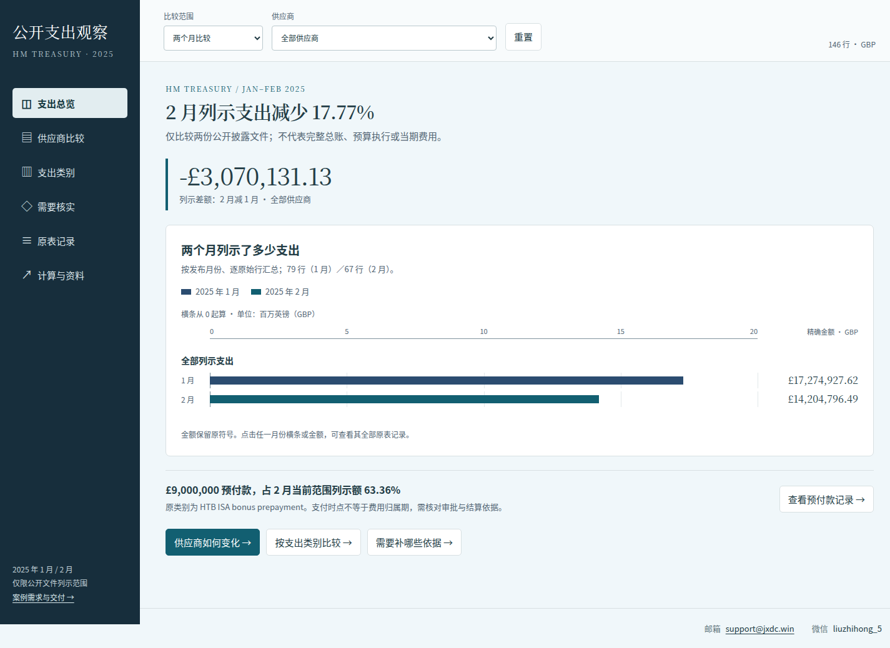Go to 供应商比较 in the sidebar
890x648 pixels.
(70, 137)
